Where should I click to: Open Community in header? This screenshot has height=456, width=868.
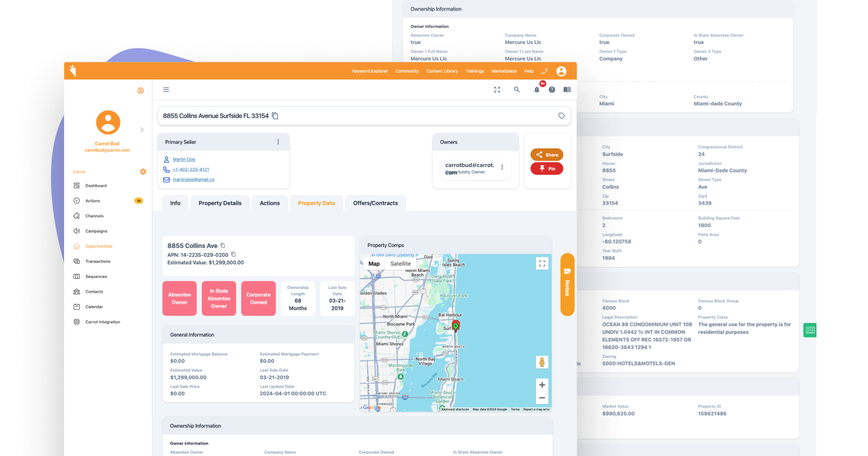click(x=407, y=71)
